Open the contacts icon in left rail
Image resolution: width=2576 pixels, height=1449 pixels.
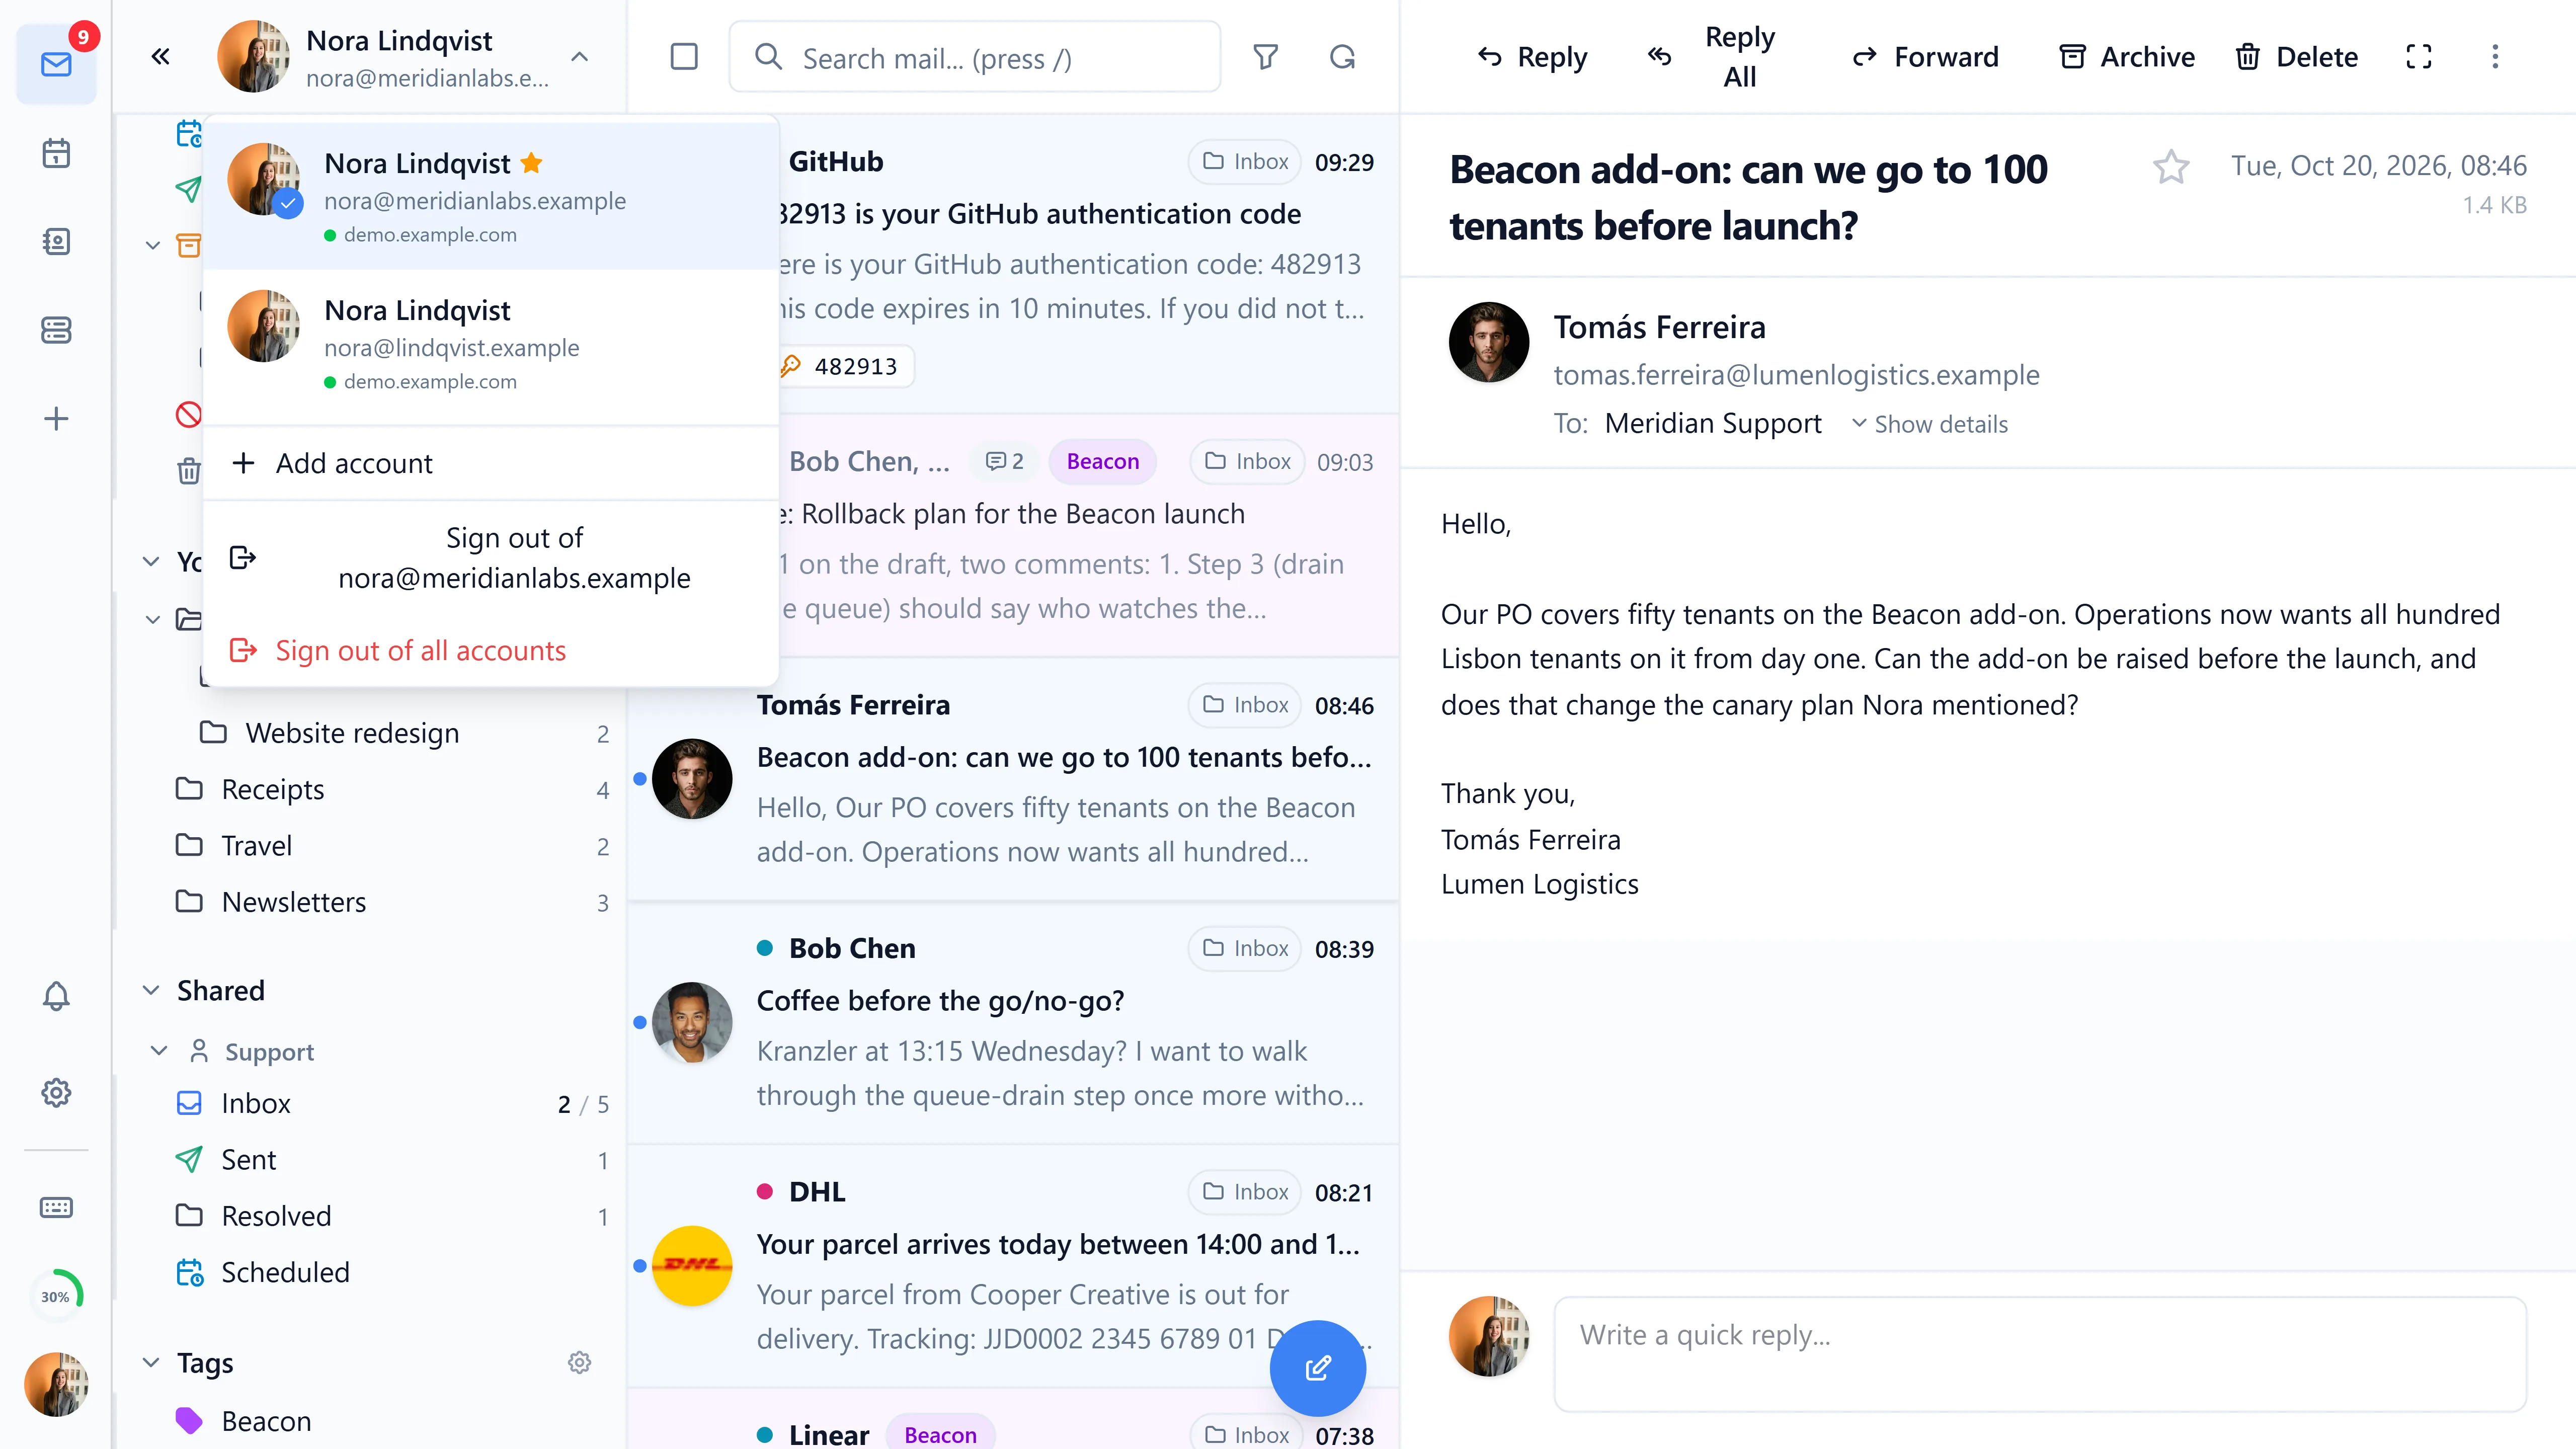[56, 241]
